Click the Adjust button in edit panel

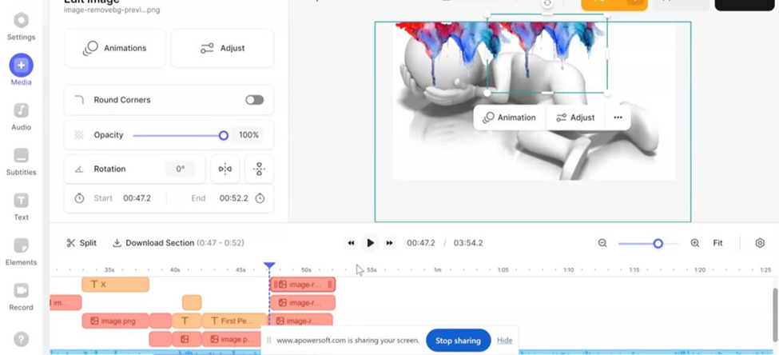coord(222,48)
